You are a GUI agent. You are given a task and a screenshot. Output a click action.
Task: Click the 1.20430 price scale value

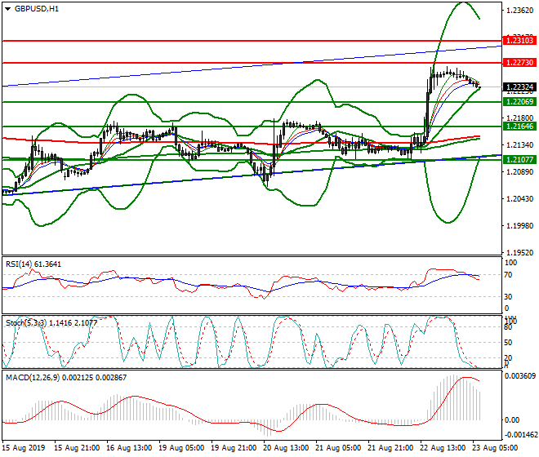tap(520, 199)
